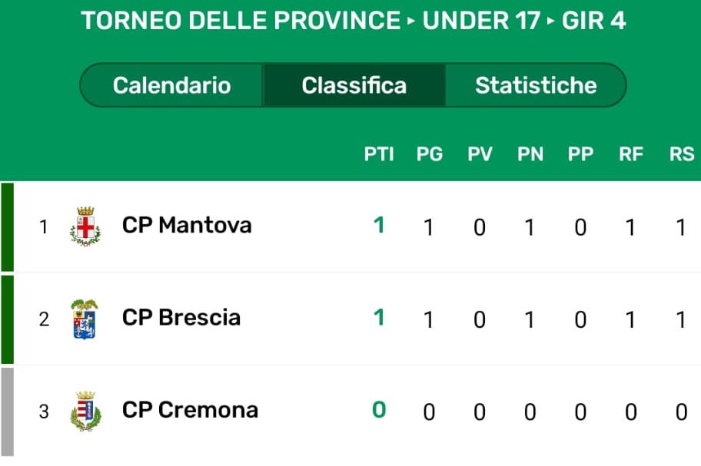Open the CP Brescia team link
Screen dimensions: 701x466
tap(181, 318)
